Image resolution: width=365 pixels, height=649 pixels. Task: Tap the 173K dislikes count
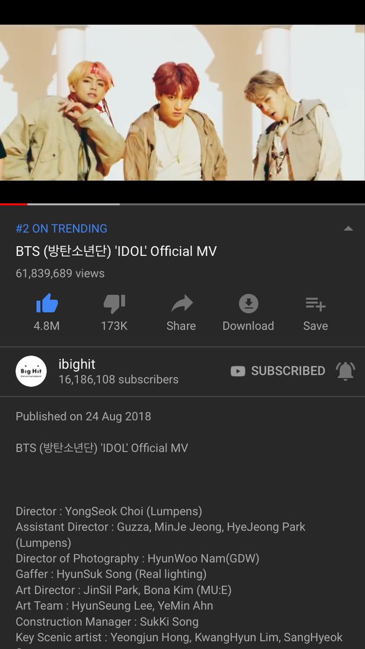pyautogui.click(x=114, y=326)
